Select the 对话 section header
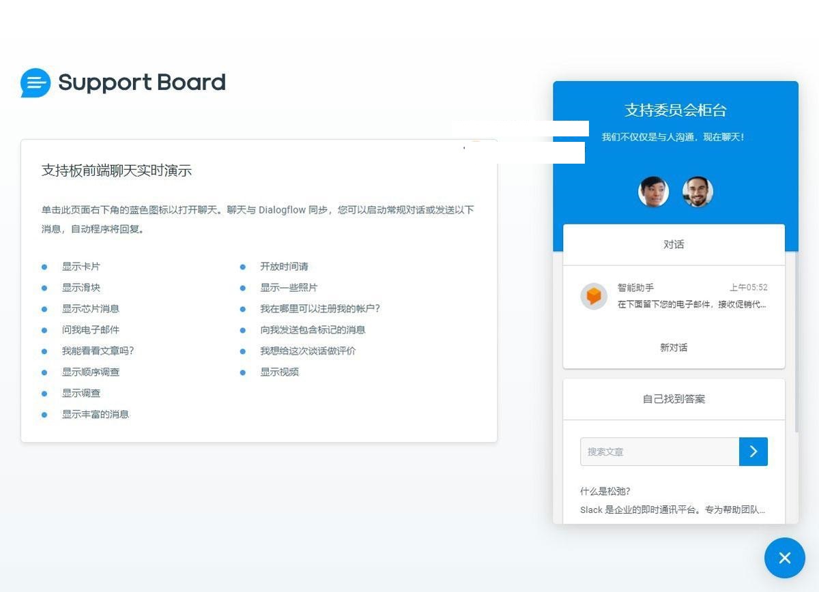Viewport: 819px width, 592px height. [x=673, y=244]
